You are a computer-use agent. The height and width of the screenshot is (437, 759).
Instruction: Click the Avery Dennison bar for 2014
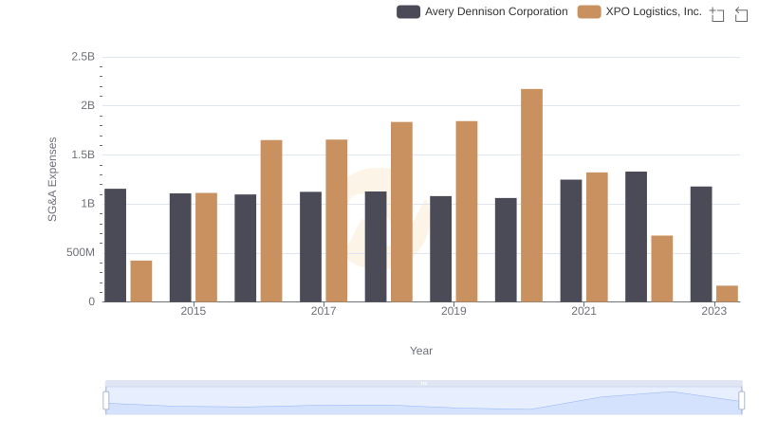point(115,246)
